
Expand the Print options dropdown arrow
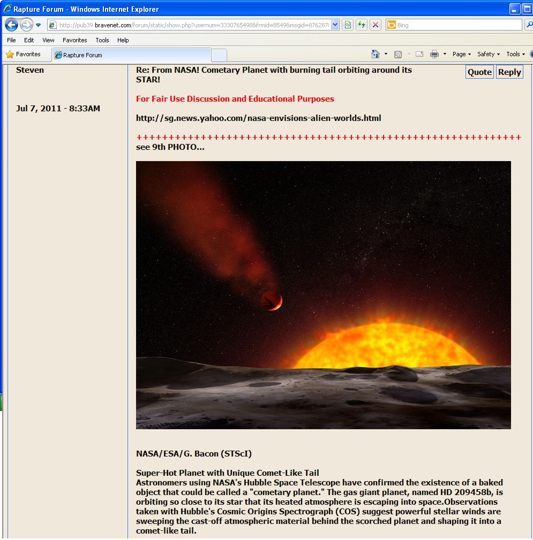tap(445, 54)
